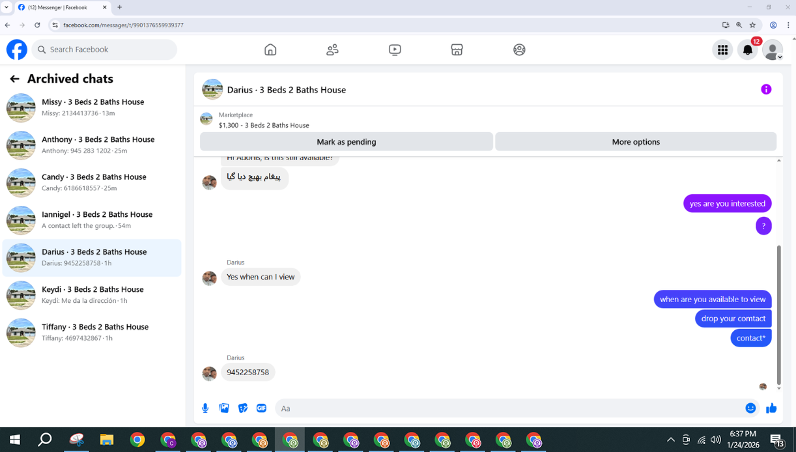
Task: Click the message 'when are you available to view'
Action: [x=713, y=299]
